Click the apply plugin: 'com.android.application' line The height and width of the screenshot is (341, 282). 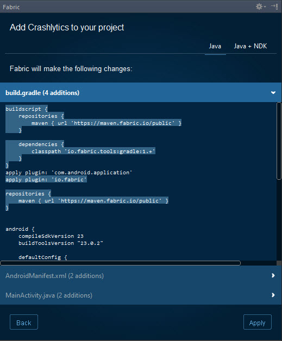69,173
